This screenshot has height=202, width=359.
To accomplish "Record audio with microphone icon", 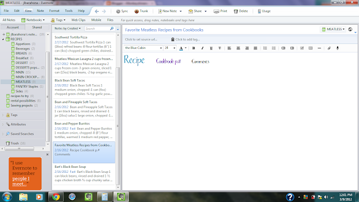I will point(338,48).
